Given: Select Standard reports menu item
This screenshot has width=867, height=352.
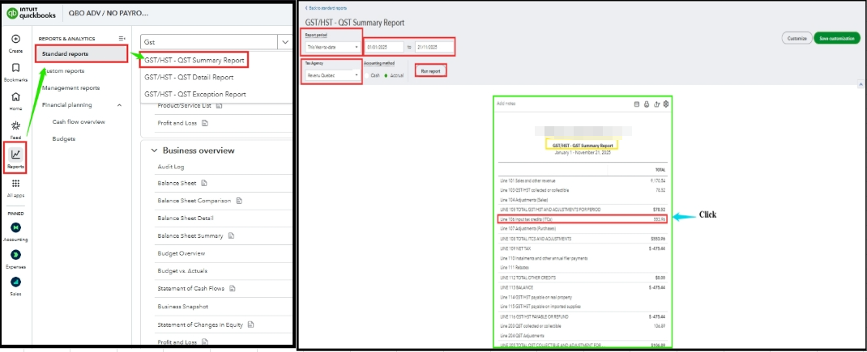Looking at the screenshot, I should click(81, 53).
